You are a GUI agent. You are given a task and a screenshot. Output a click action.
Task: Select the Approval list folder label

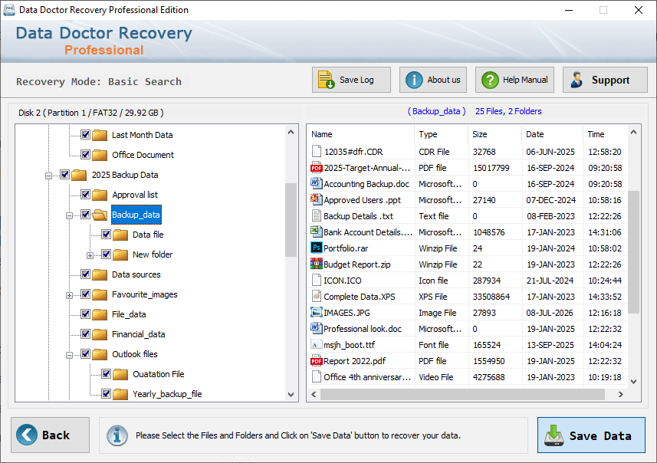click(135, 195)
